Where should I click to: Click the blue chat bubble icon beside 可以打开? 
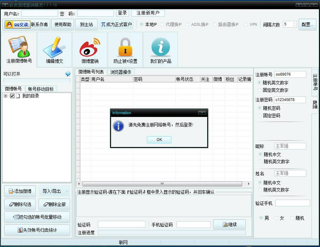68,74
